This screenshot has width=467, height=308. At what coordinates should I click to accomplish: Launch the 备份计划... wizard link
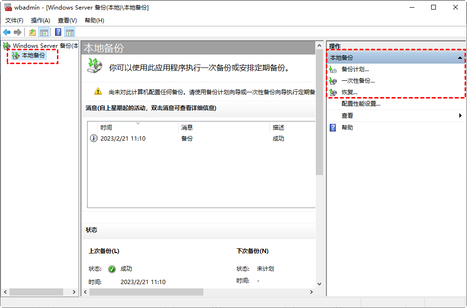click(x=355, y=69)
